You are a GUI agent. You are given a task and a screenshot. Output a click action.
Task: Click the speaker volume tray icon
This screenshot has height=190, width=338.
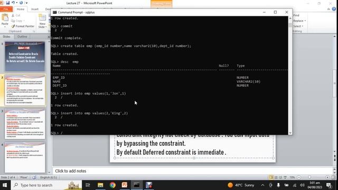click(302, 185)
